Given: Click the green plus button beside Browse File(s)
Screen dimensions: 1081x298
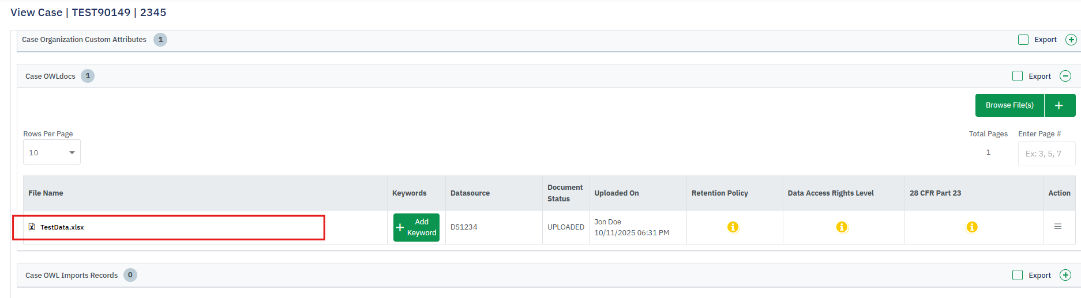Looking at the screenshot, I should 1059,105.
